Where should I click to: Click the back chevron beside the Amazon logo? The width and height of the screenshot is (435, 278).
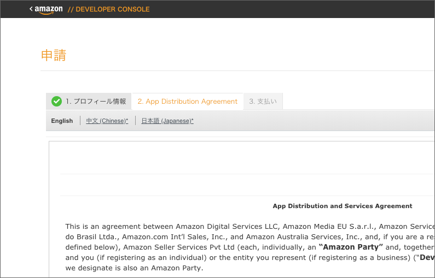click(x=31, y=9)
